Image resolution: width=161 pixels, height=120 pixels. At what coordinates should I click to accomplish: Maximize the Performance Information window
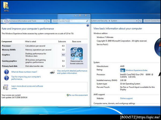pos(80,16)
